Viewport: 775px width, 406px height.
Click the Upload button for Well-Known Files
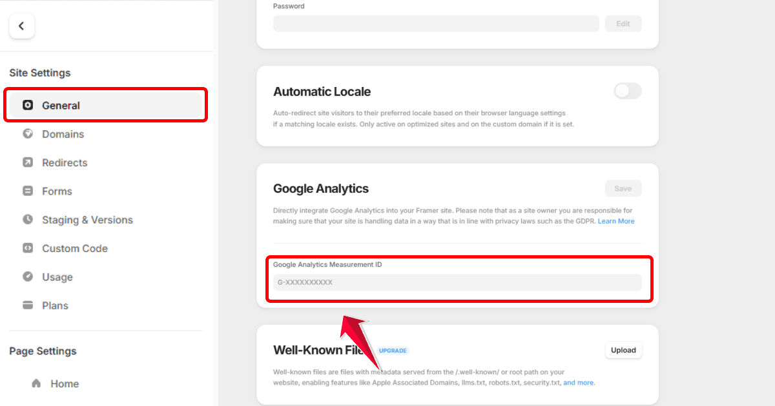pos(623,350)
